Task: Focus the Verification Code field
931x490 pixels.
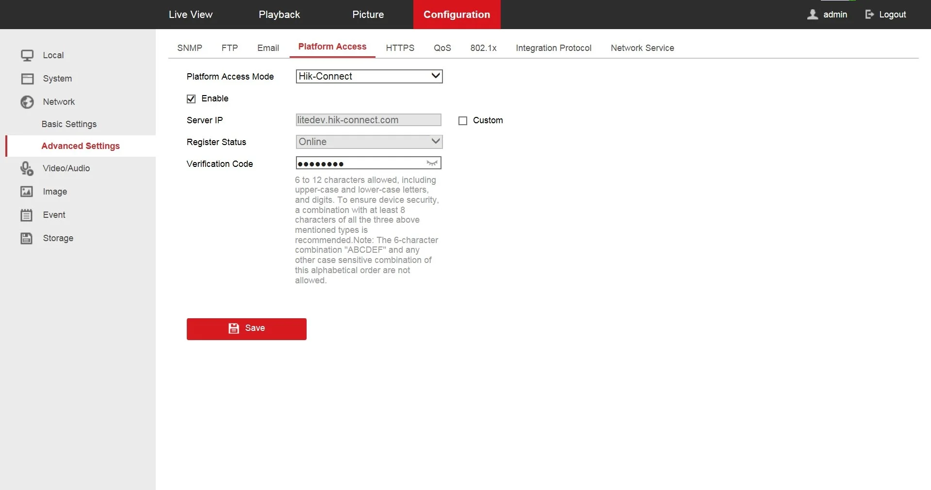Action: pos(369,163)
